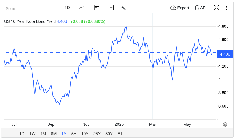This screenshot has height=139, width=235.
Task: Click the plus box compare icon
Action: (111, 8)
